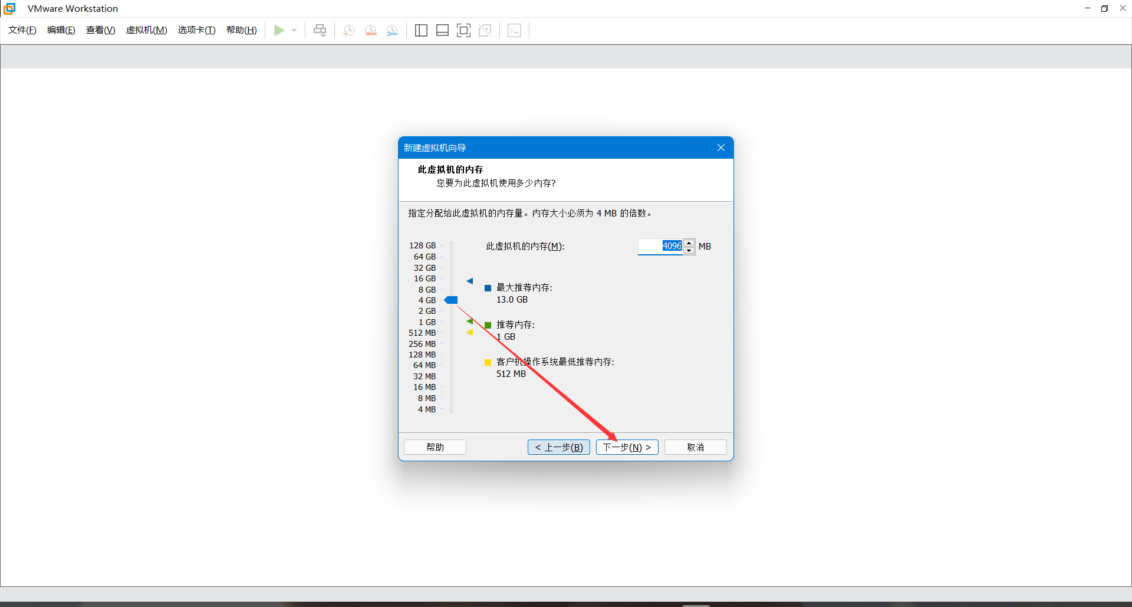Click the 2 GB scale label

pyautogui.click(x=427, y=311)
